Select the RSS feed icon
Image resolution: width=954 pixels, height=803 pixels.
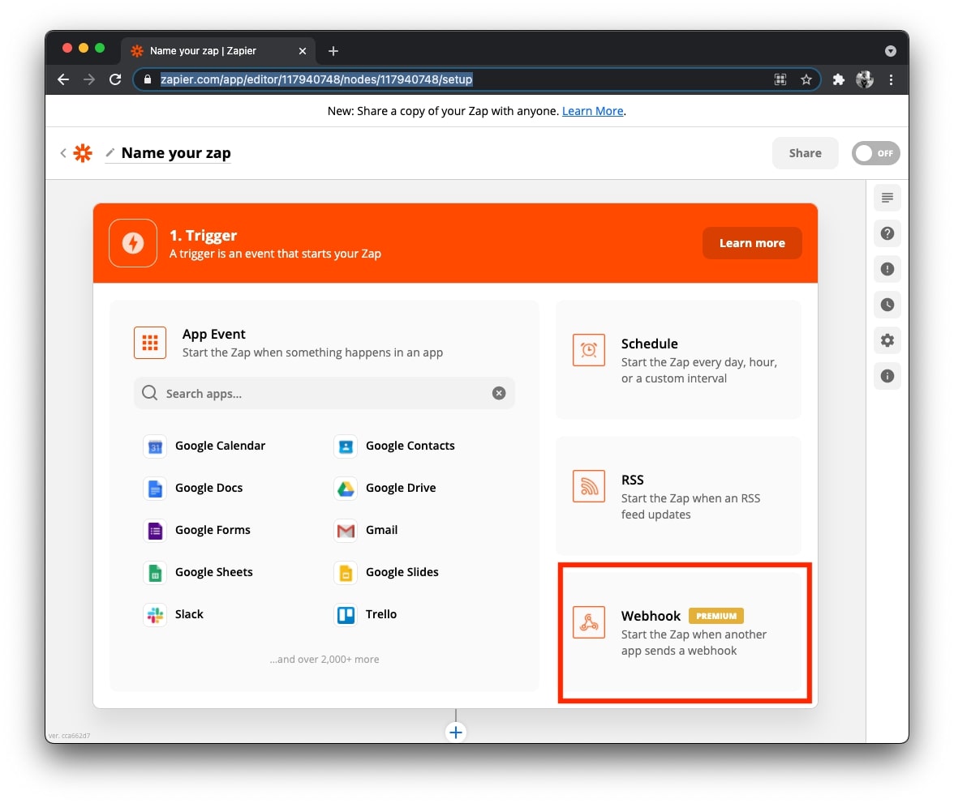(588, 485)
